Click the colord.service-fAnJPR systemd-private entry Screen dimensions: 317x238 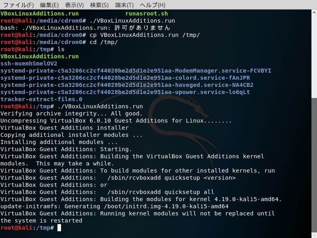pyautogui.click(x=125, y=78)
